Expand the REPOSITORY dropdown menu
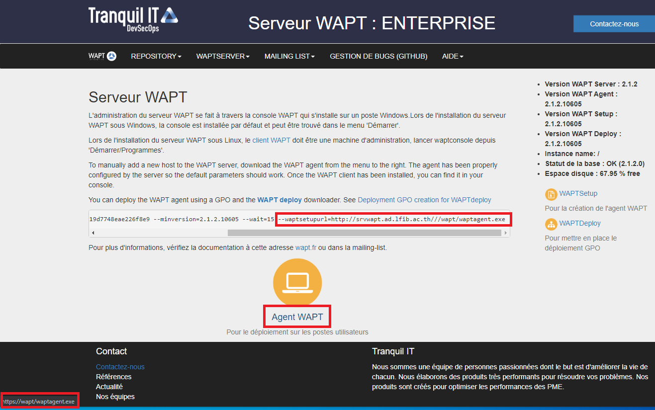This screenshot has height=410, width=655. tap(156, 56)
